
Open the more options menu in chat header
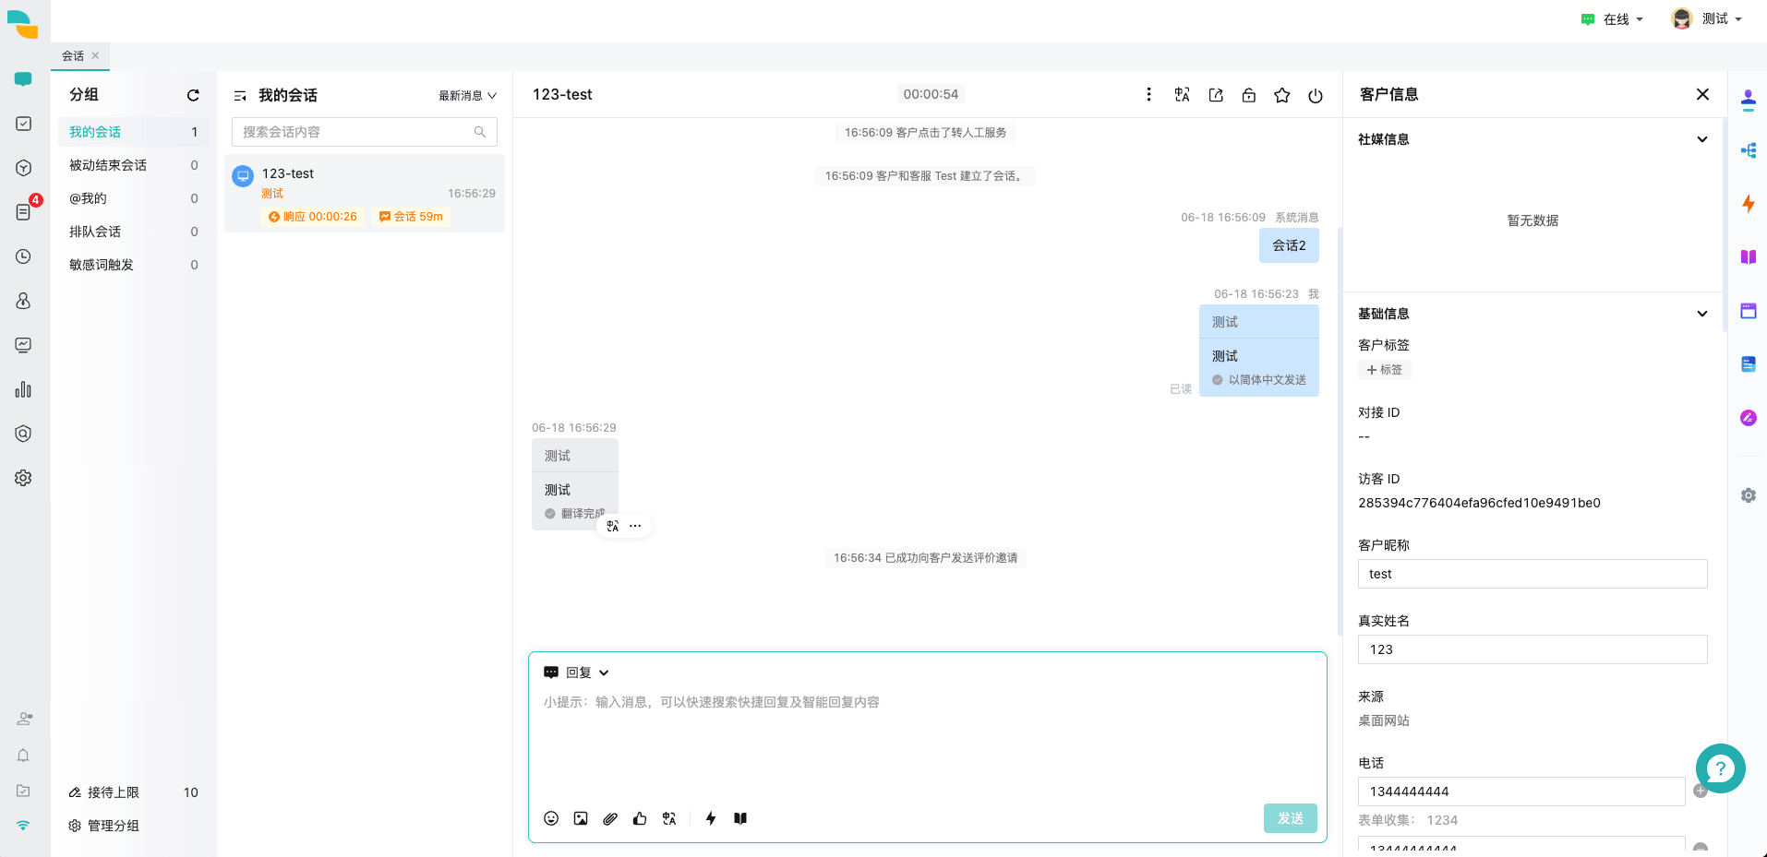1148,94
